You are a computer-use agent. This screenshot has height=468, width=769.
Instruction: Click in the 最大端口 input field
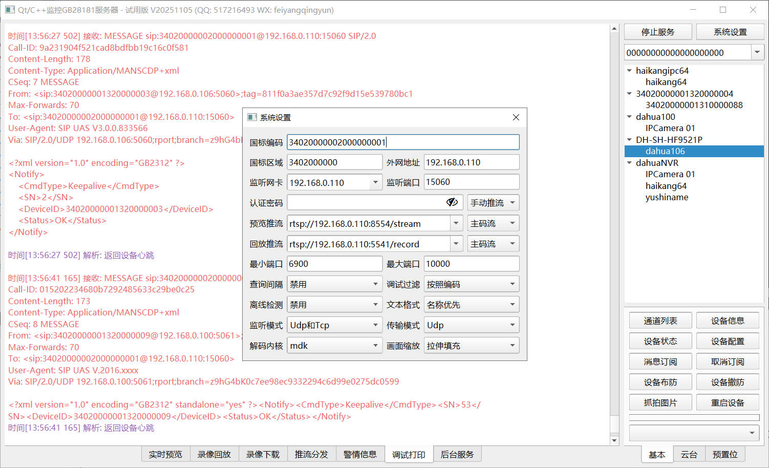click(472, 264)
